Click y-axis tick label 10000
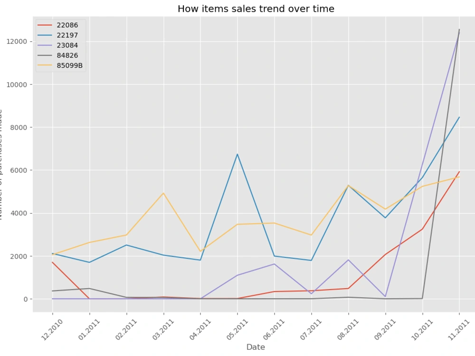The width and height of the screenshot is (475, 356). [17, 84]
